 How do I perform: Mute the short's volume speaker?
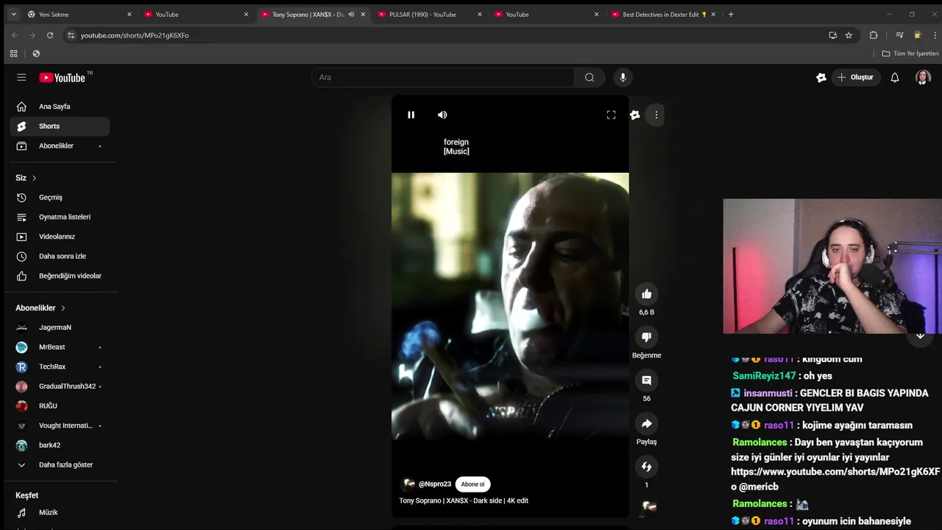pos(442,115)
